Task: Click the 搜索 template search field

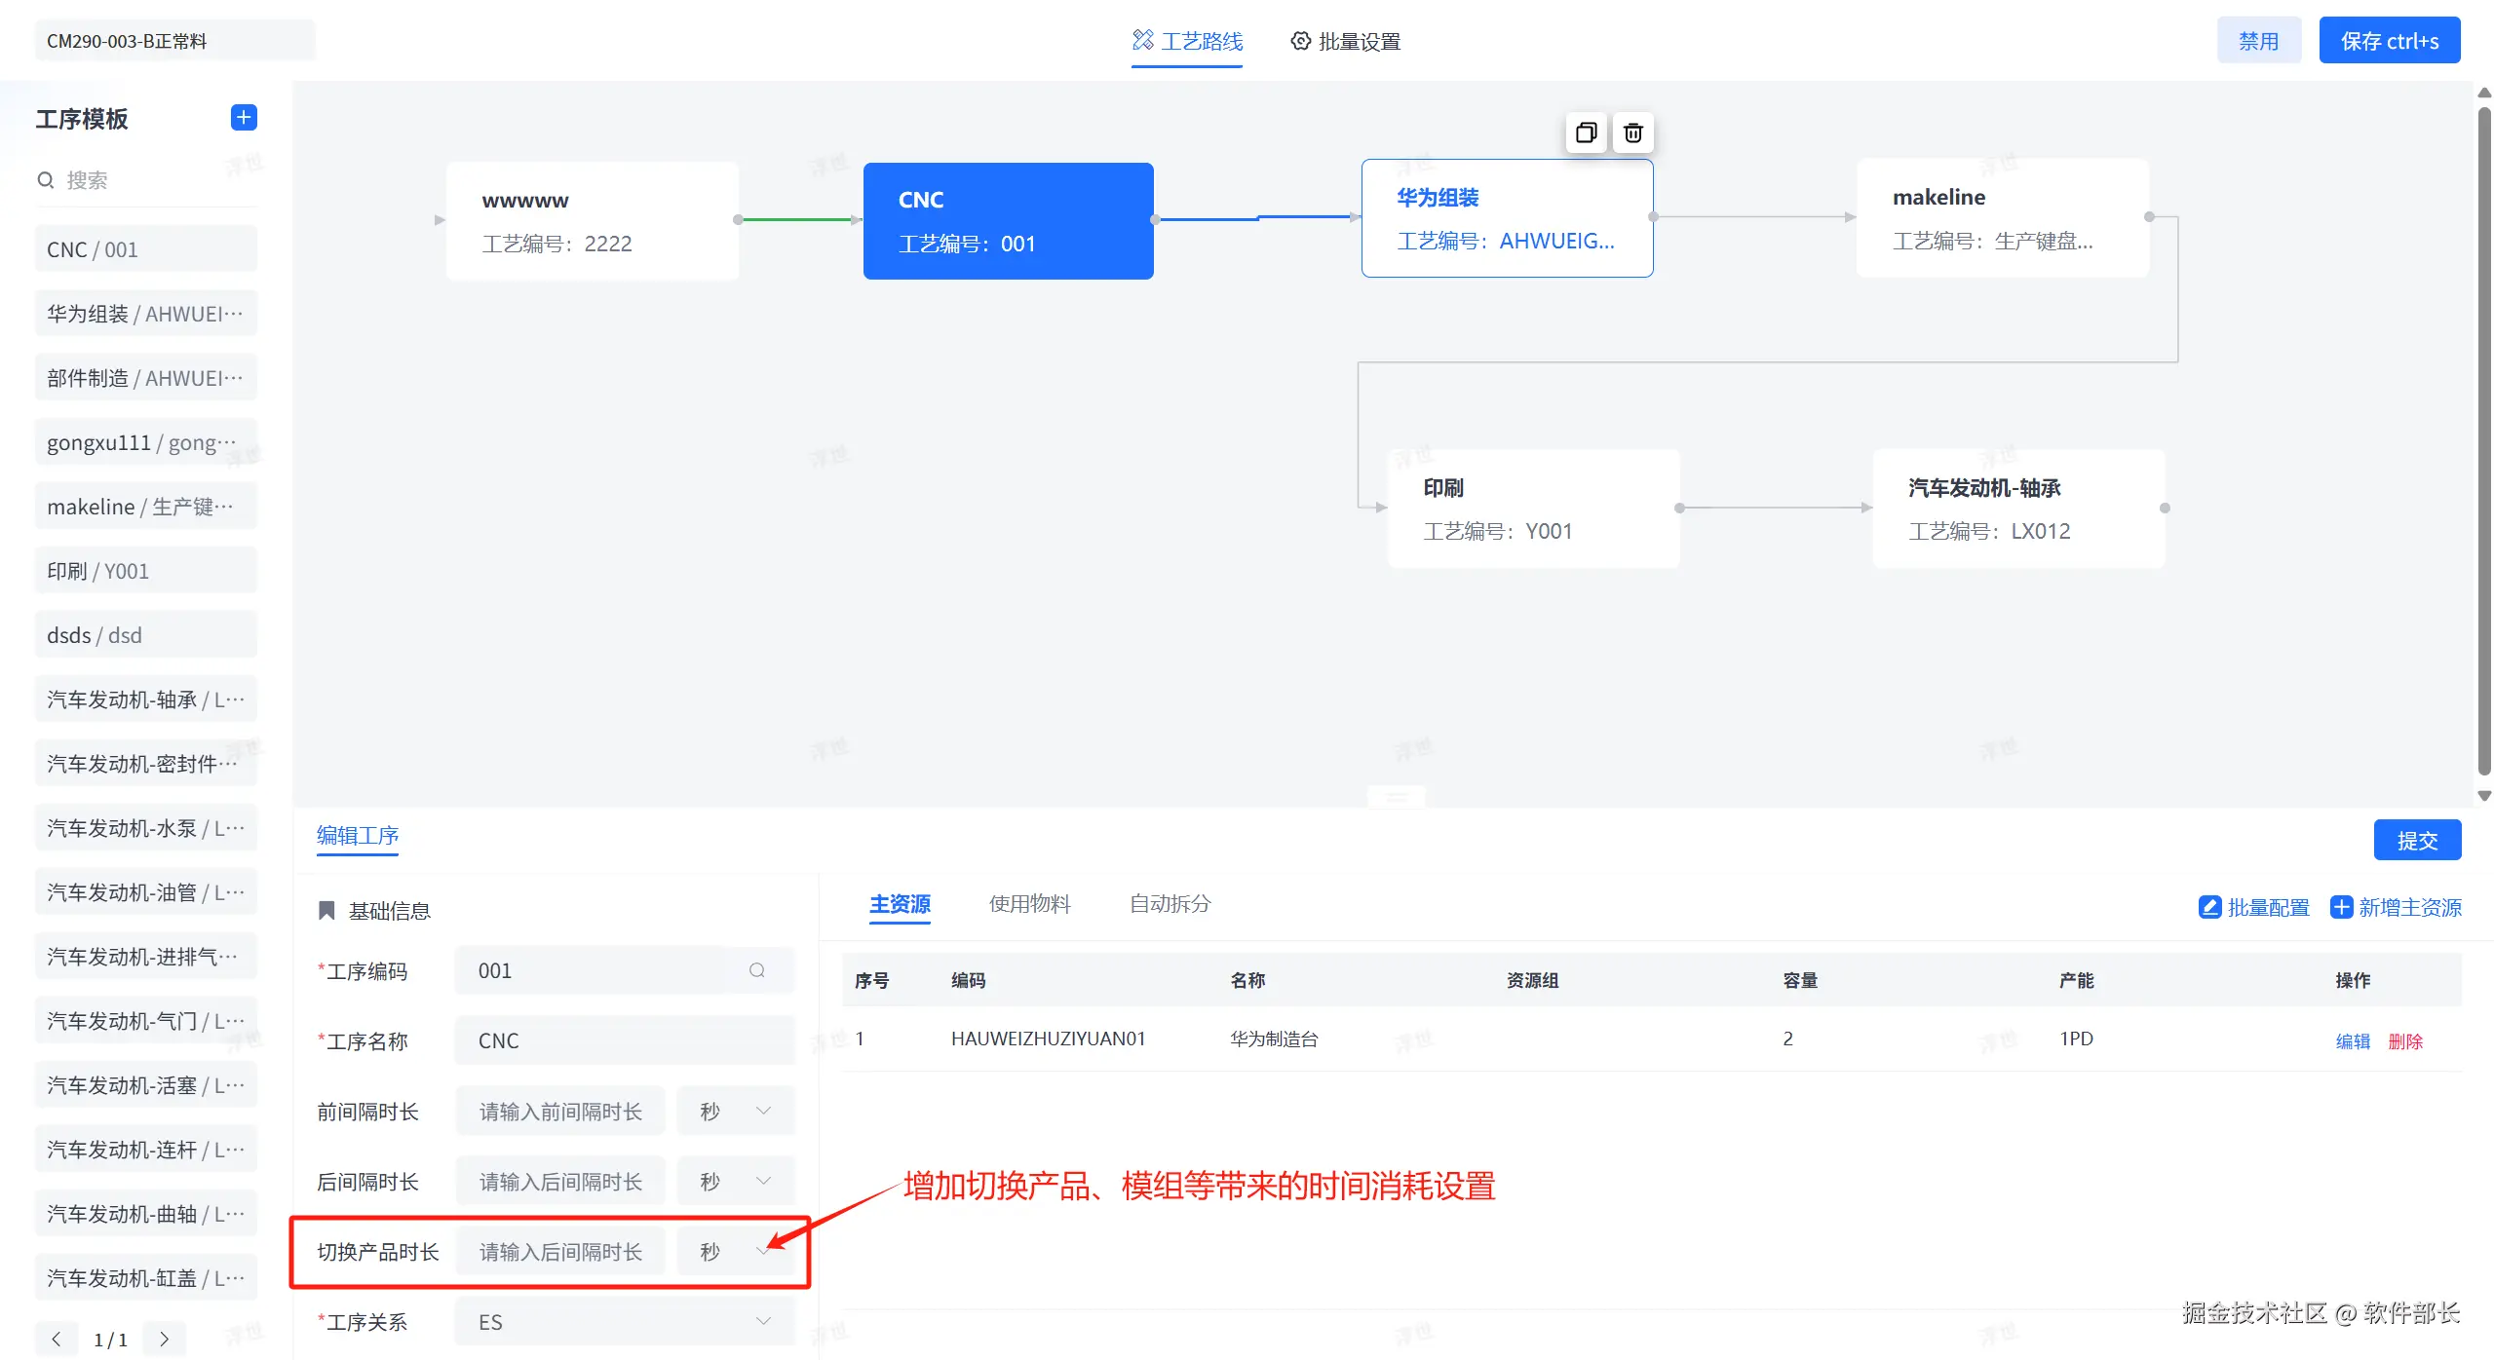Action: pyautogui.click(x=146, y=180)
